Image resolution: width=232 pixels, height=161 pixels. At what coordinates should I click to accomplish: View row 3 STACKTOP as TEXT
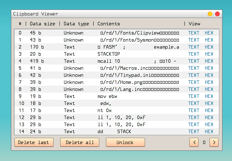point(194,54)
